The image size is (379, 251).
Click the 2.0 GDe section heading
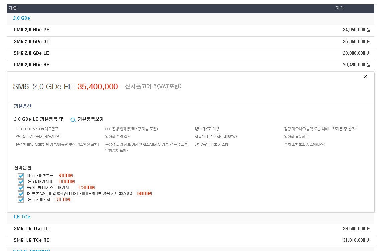pos(21,18)
